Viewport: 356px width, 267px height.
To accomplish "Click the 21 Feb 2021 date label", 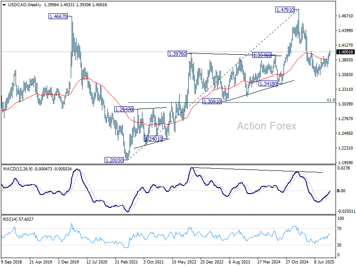I will tap(126, 262).
